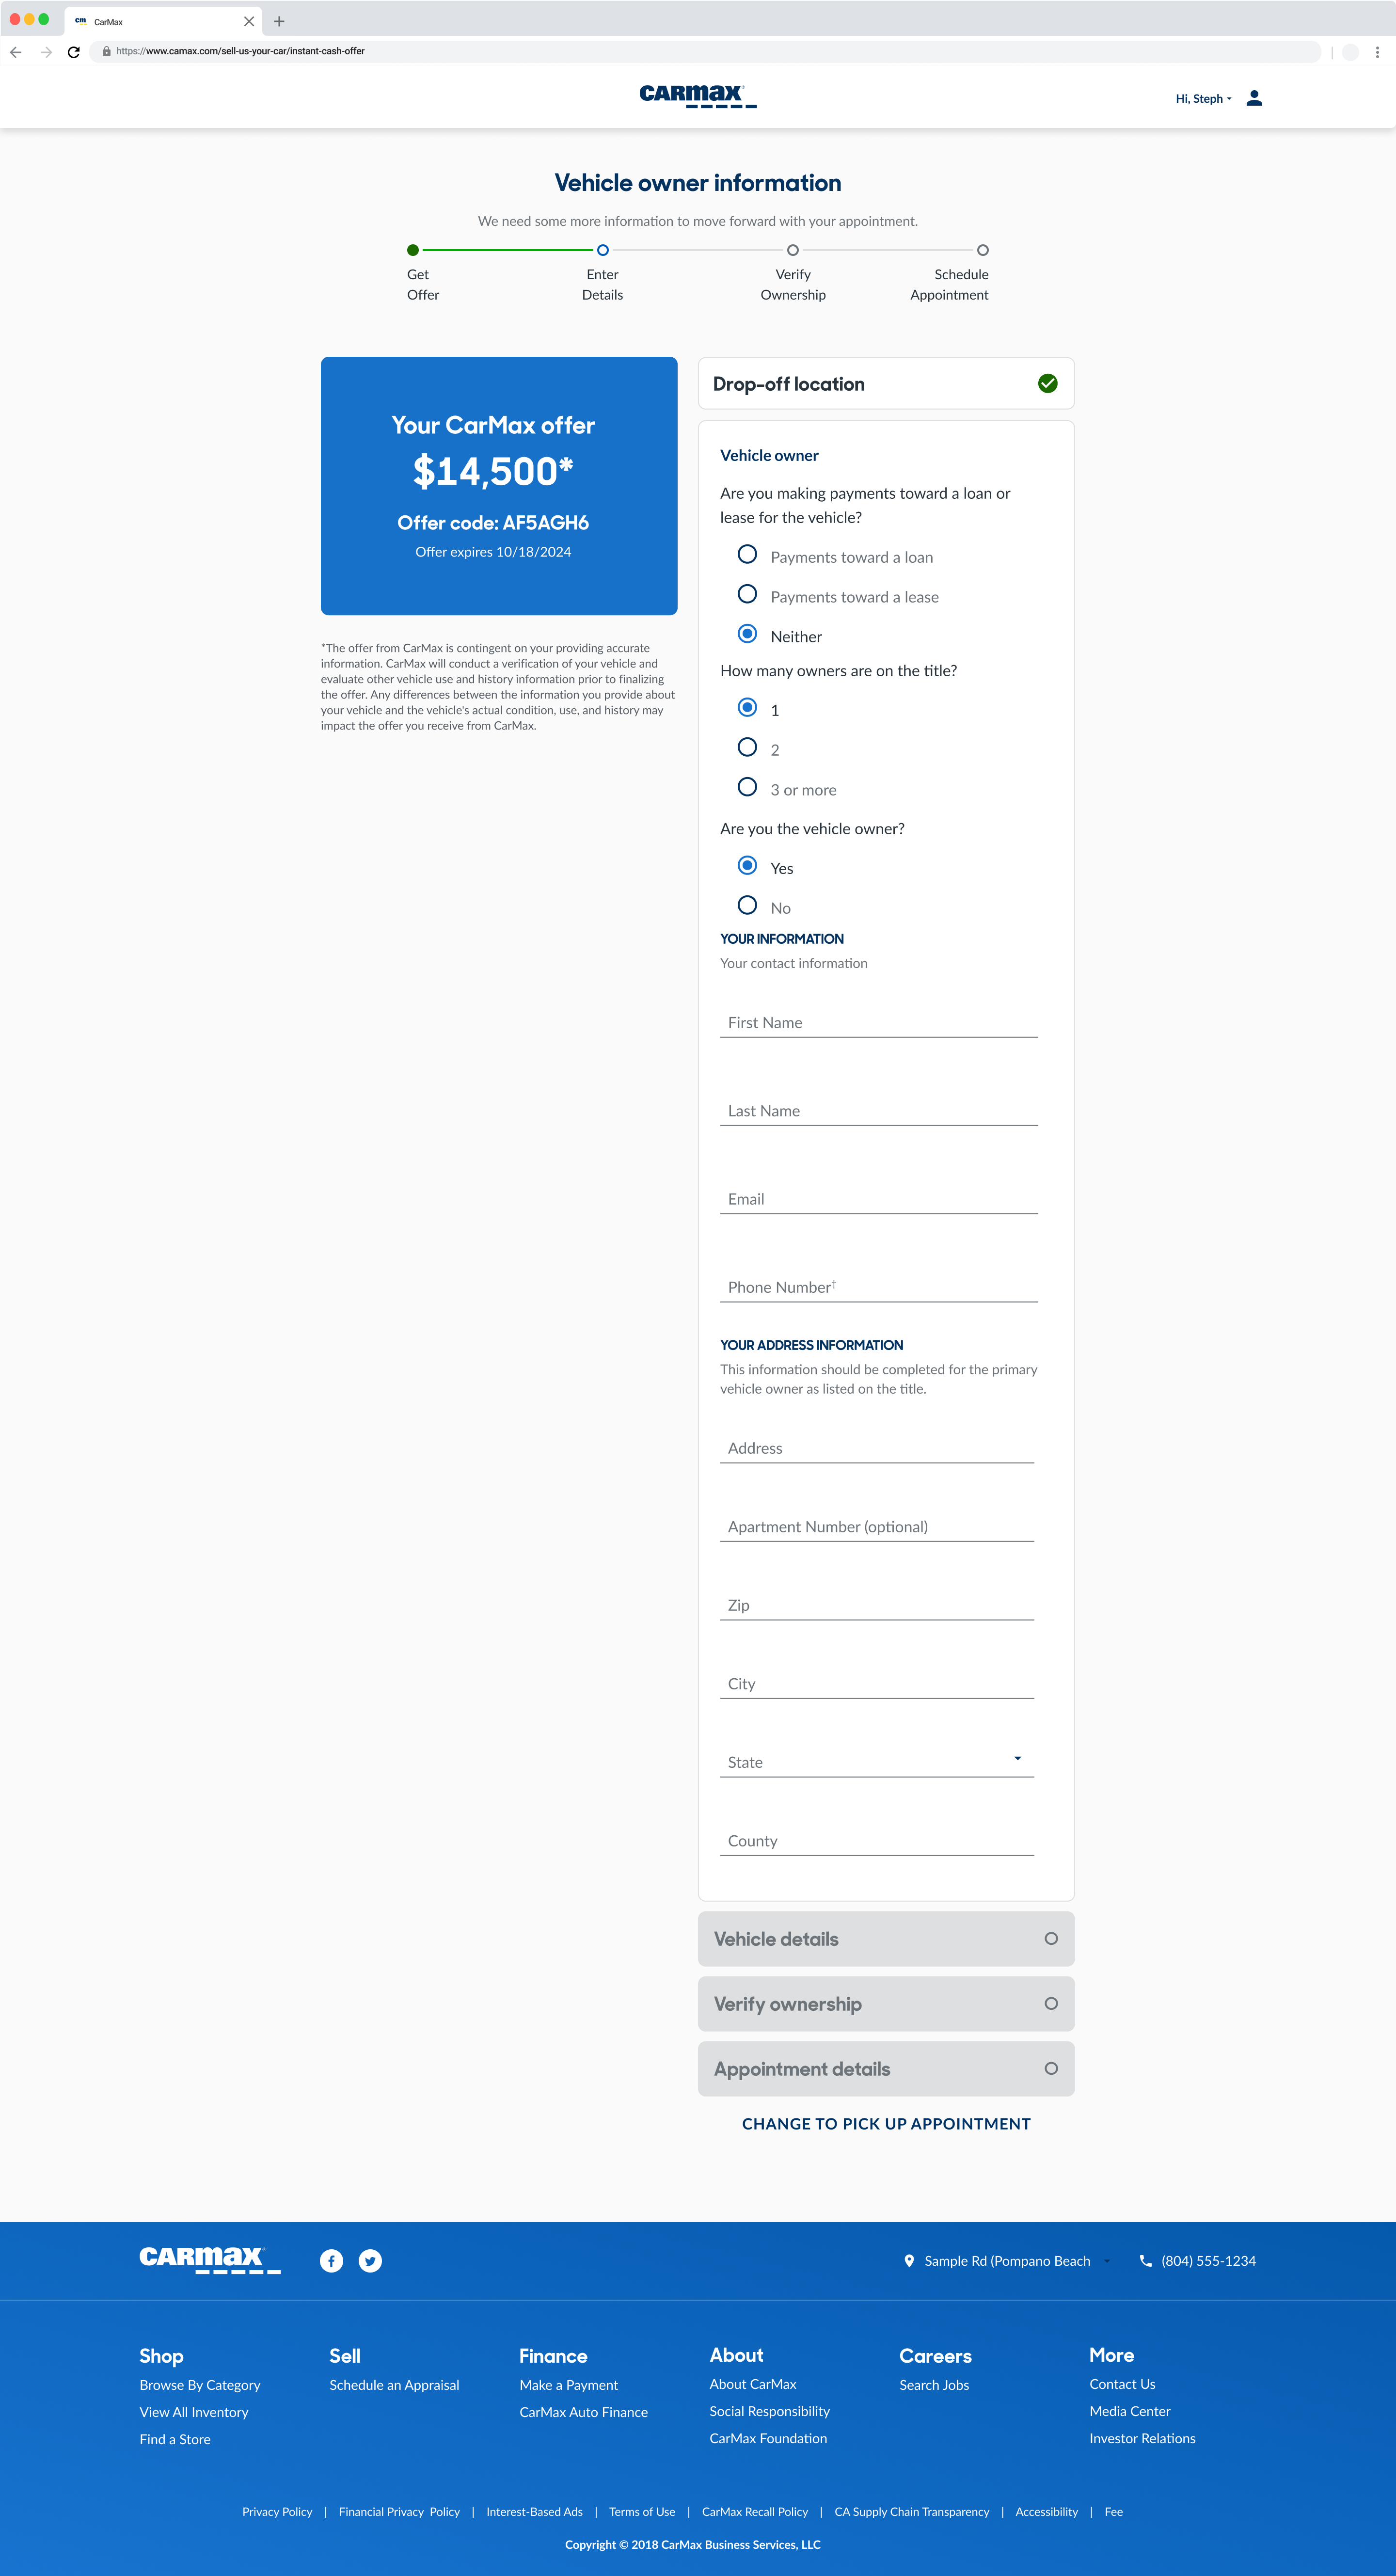1396x2576 pixels.
Task: Click Find a Store link
Action: [x=175, y=2439]
